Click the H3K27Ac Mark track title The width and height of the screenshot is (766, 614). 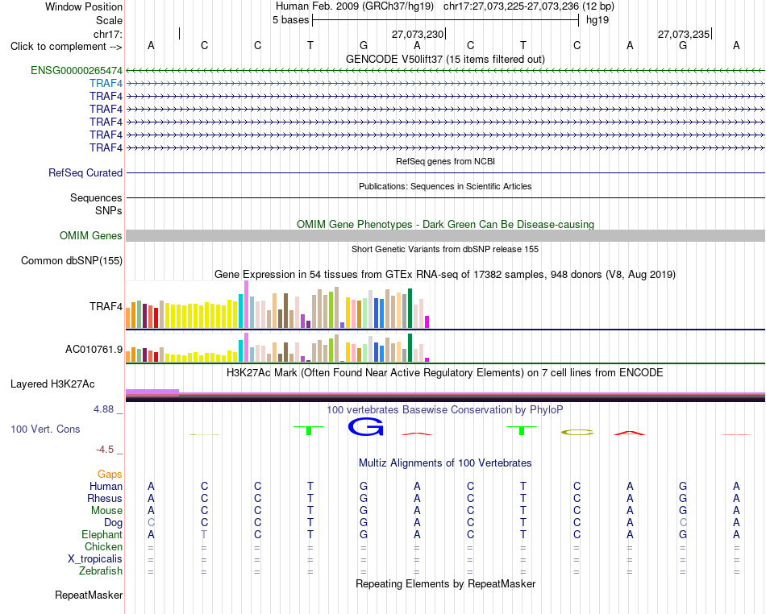tap(445, 373)
